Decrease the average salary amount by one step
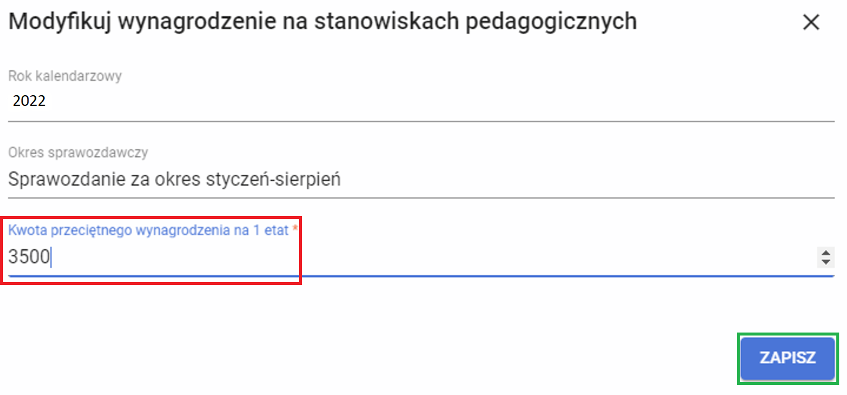 point(826,262)
